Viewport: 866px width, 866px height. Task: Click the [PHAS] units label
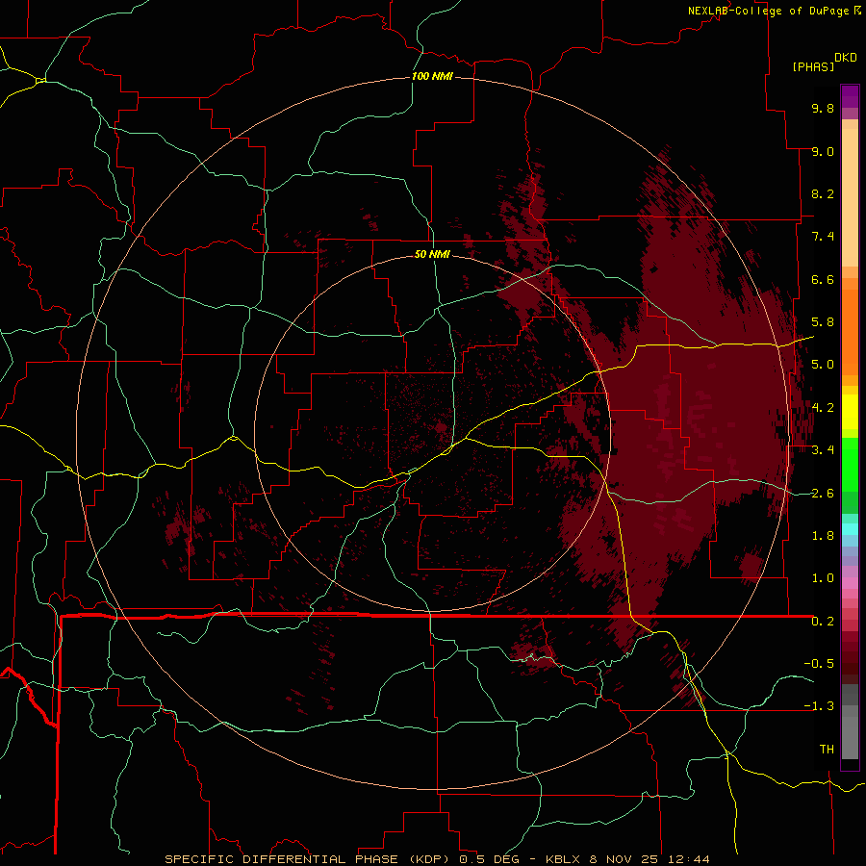(x=813, y=66)
